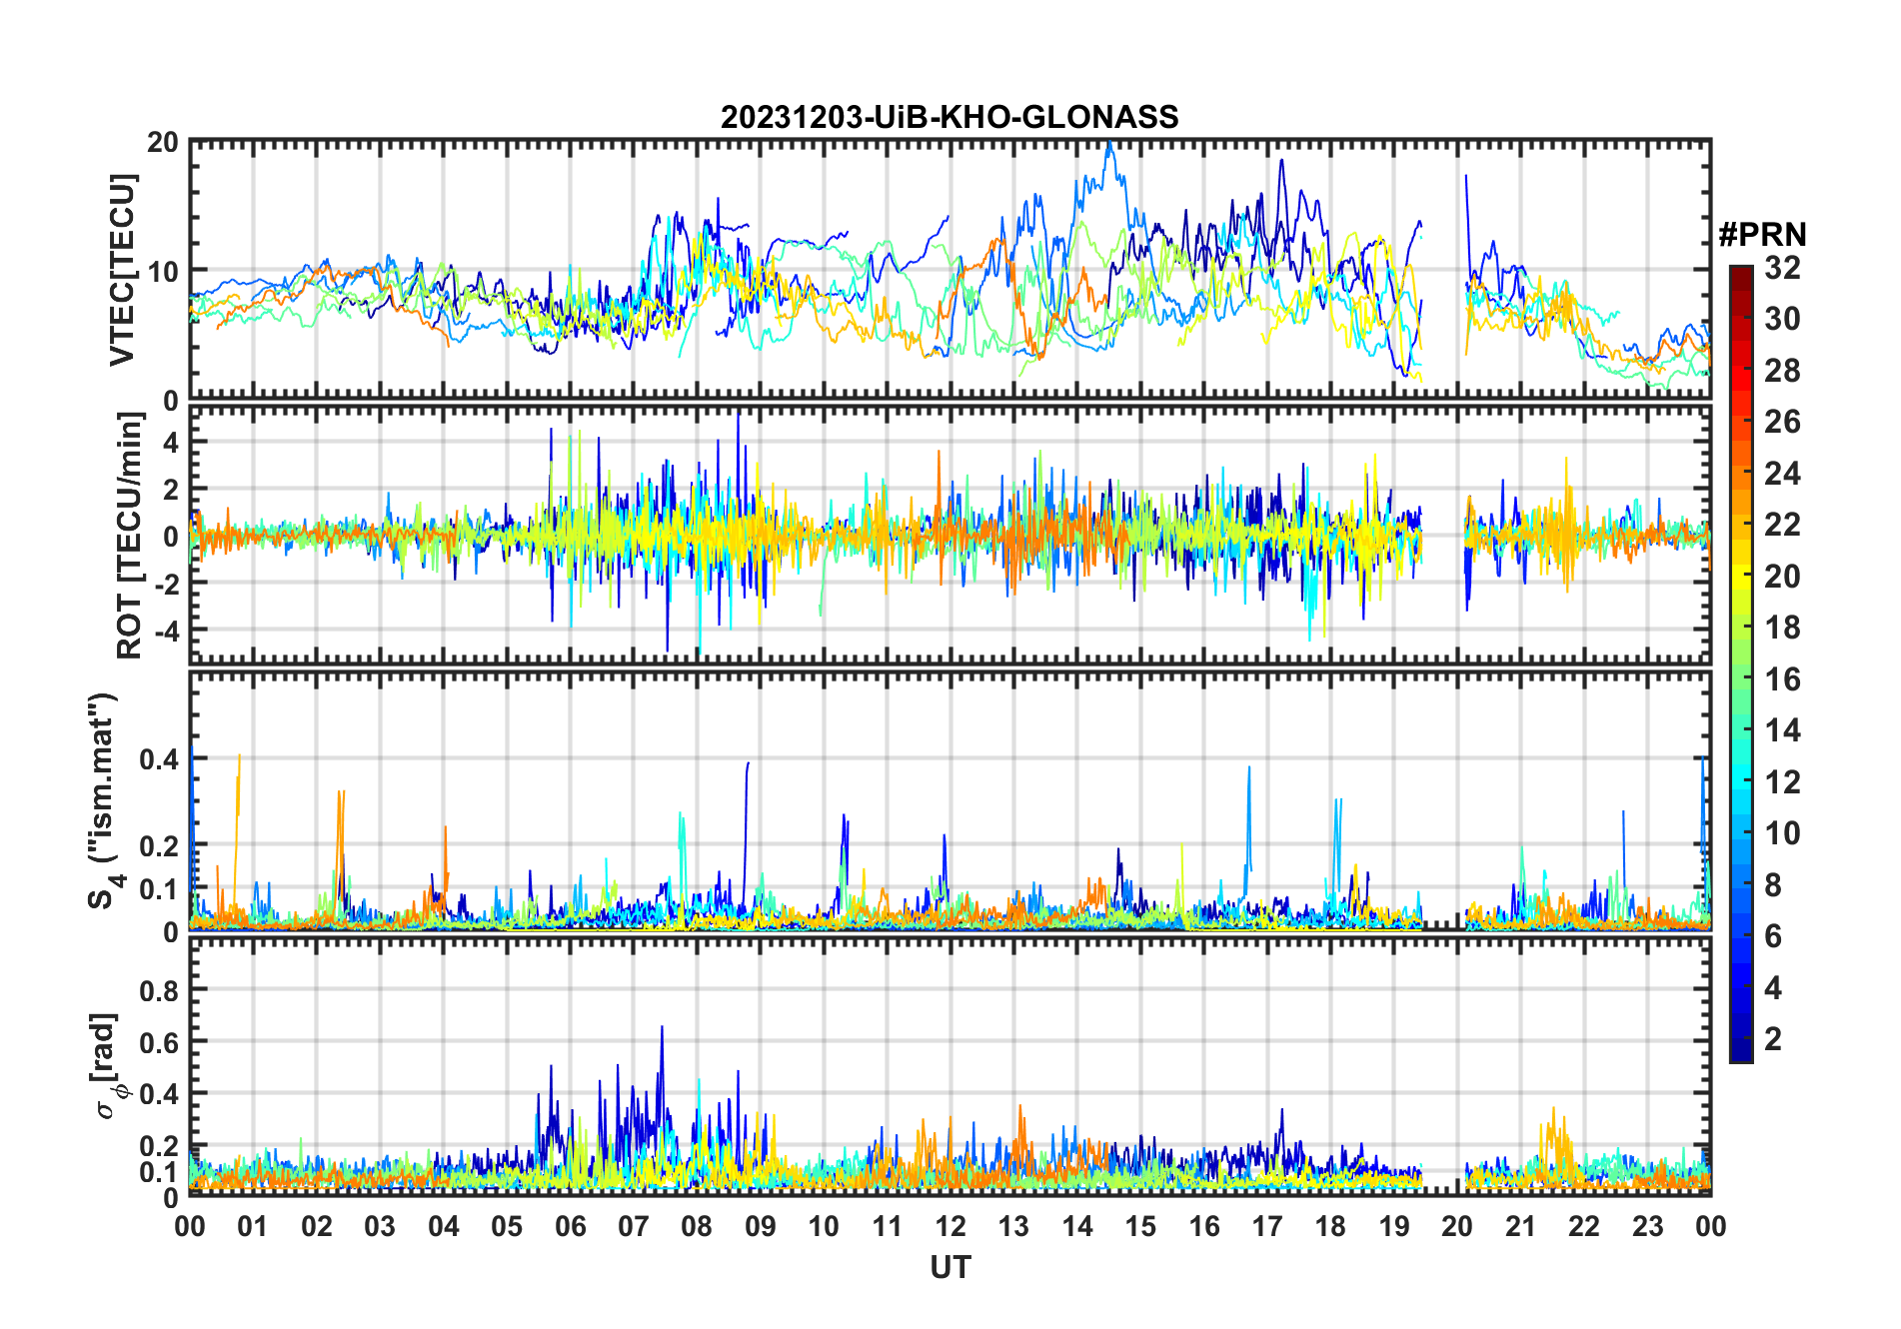Click colorbar tick label 18

tap(1782, 627)
